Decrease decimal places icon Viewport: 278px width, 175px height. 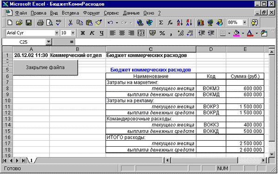coord(190,33)
